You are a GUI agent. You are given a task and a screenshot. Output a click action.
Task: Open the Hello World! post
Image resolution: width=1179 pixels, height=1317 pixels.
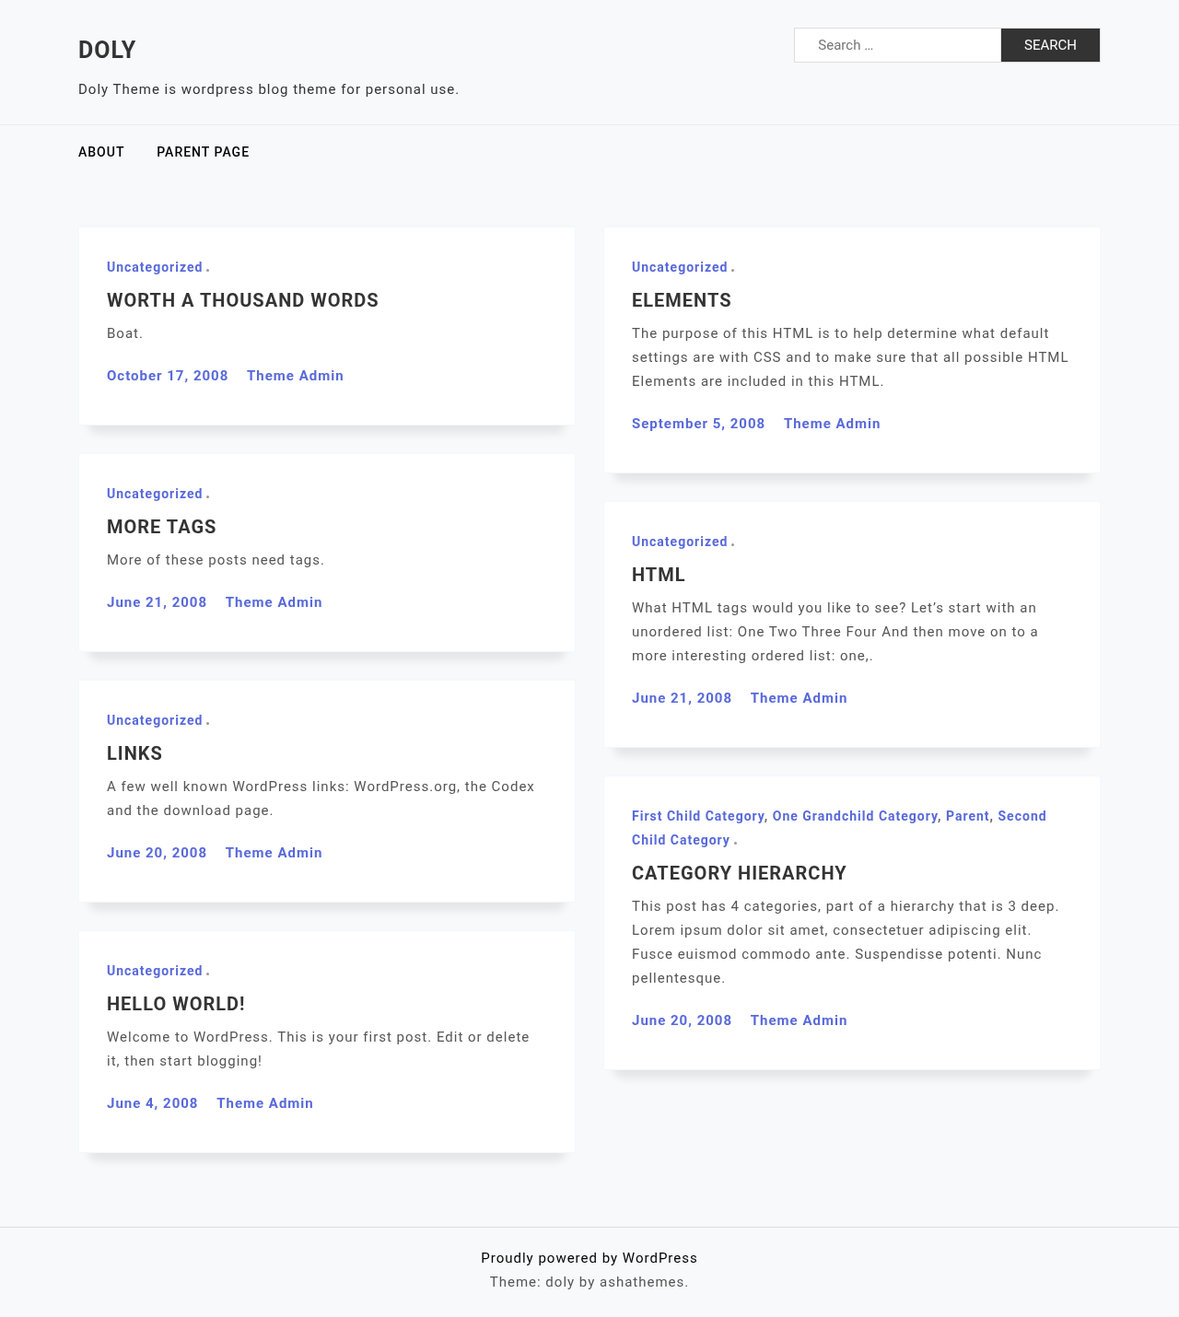(176, 1004)
